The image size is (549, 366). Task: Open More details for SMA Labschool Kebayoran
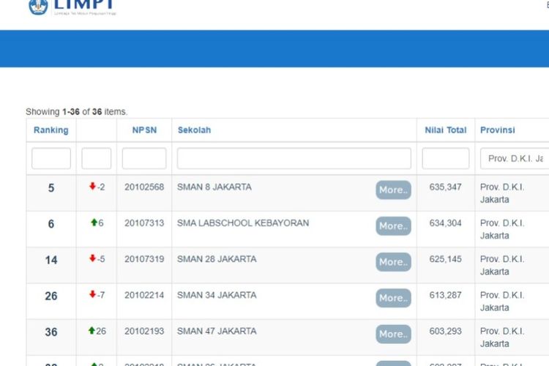coord(393,226)
